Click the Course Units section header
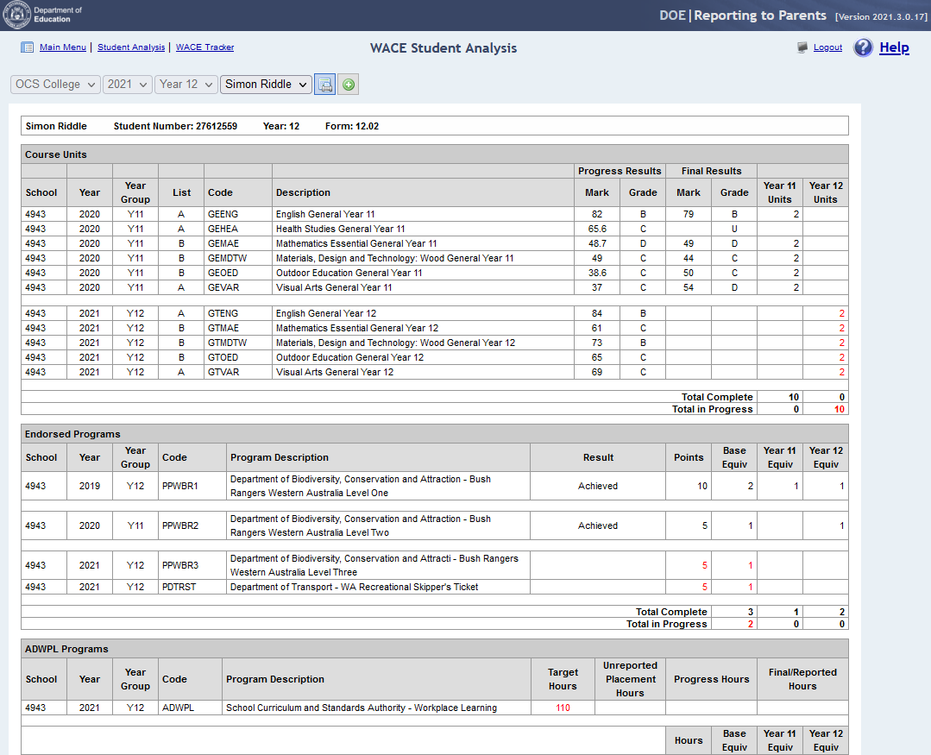 tap(56, 154)
